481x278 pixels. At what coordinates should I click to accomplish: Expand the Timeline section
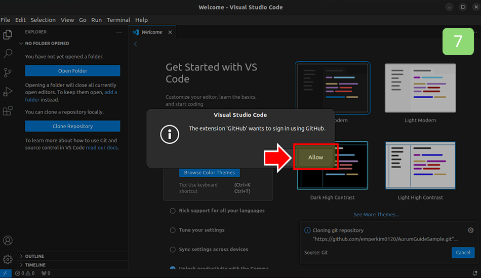[x=72, y=265]
